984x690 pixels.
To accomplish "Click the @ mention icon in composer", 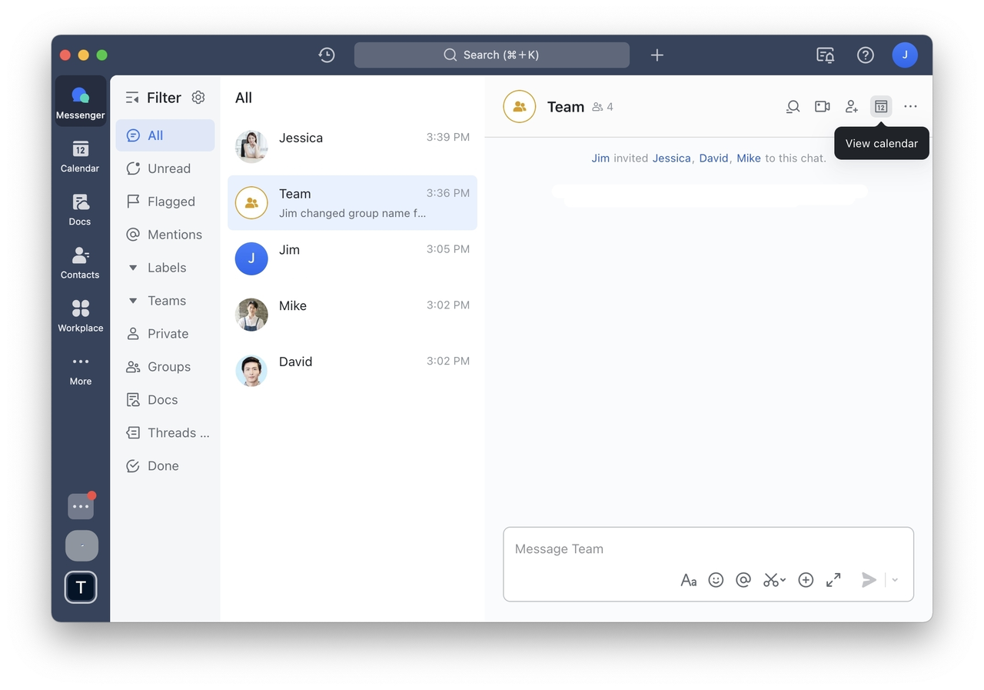I will coord(743,580).
